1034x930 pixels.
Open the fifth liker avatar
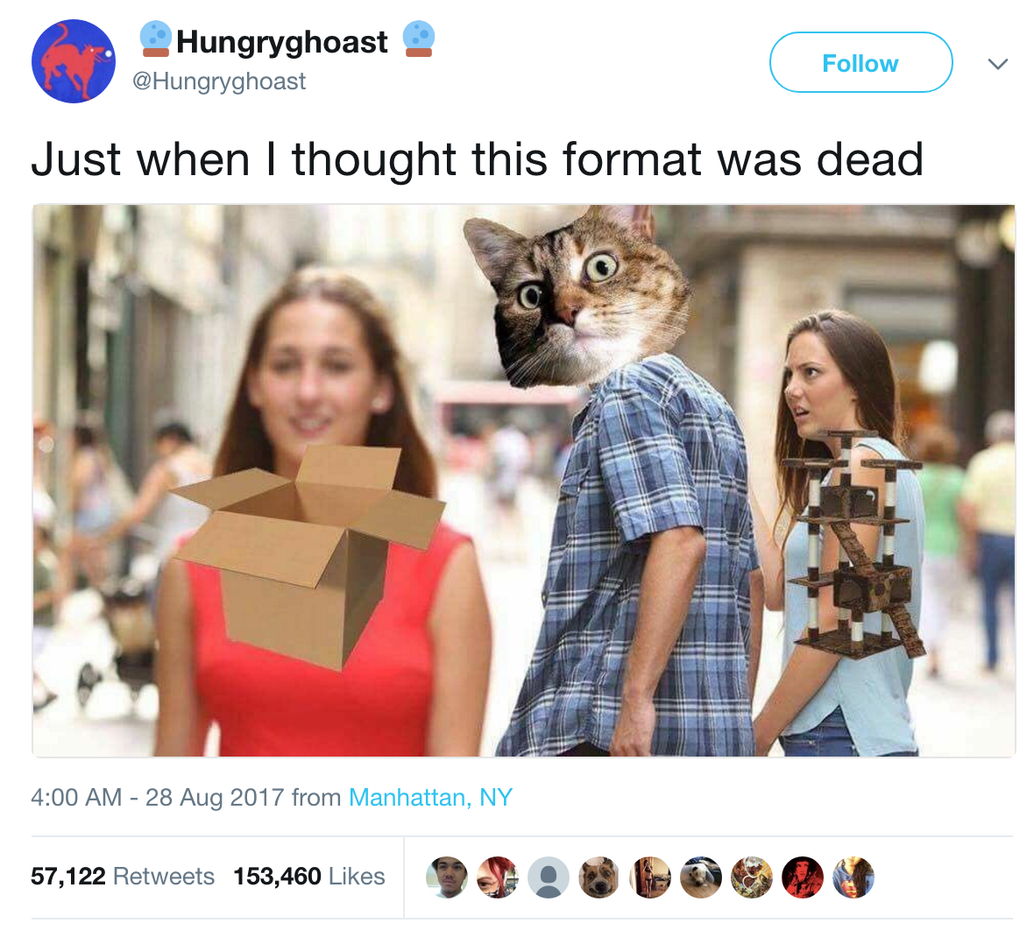point(649,877)
